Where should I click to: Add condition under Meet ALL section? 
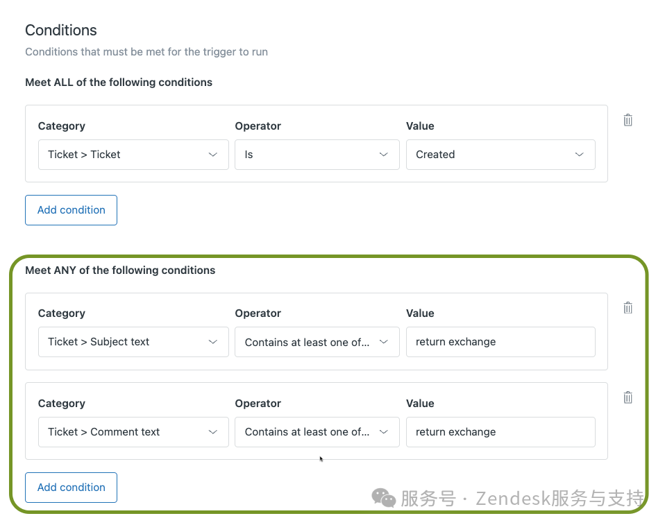point(71,210)
